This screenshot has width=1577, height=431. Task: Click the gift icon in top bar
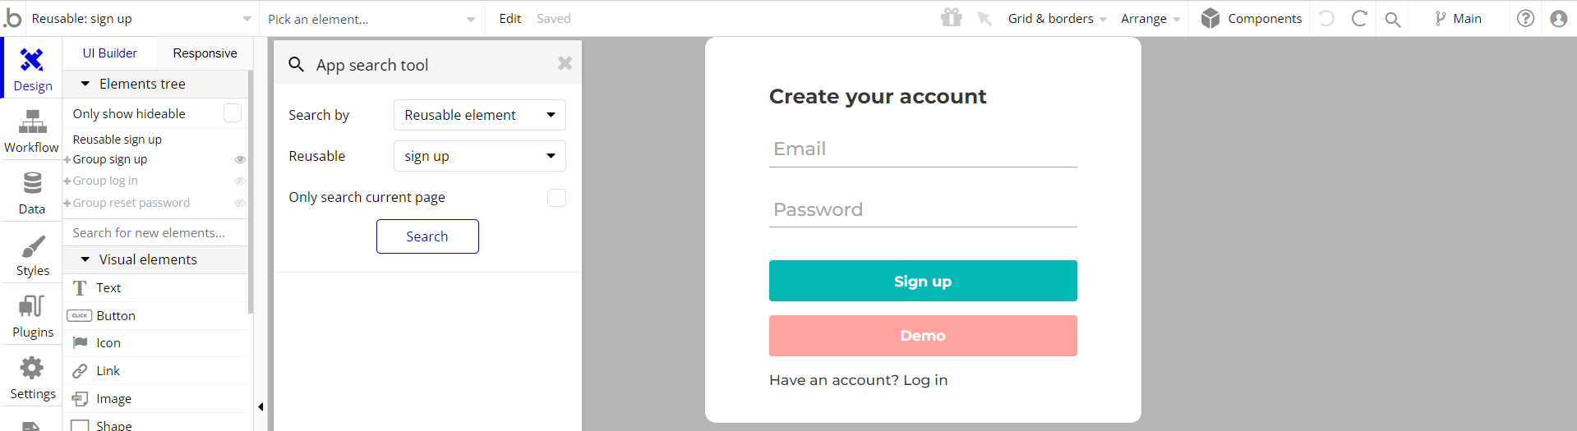pyautogui.click(x=952, y=17)
